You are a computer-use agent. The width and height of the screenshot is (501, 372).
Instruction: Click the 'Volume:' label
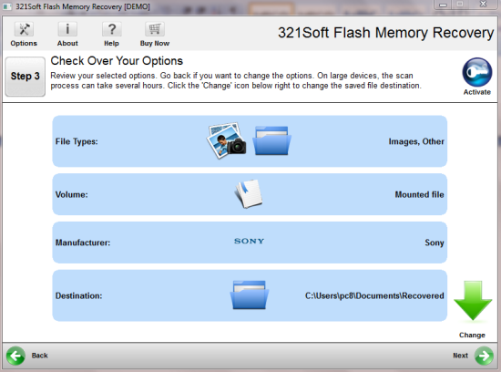72,194
